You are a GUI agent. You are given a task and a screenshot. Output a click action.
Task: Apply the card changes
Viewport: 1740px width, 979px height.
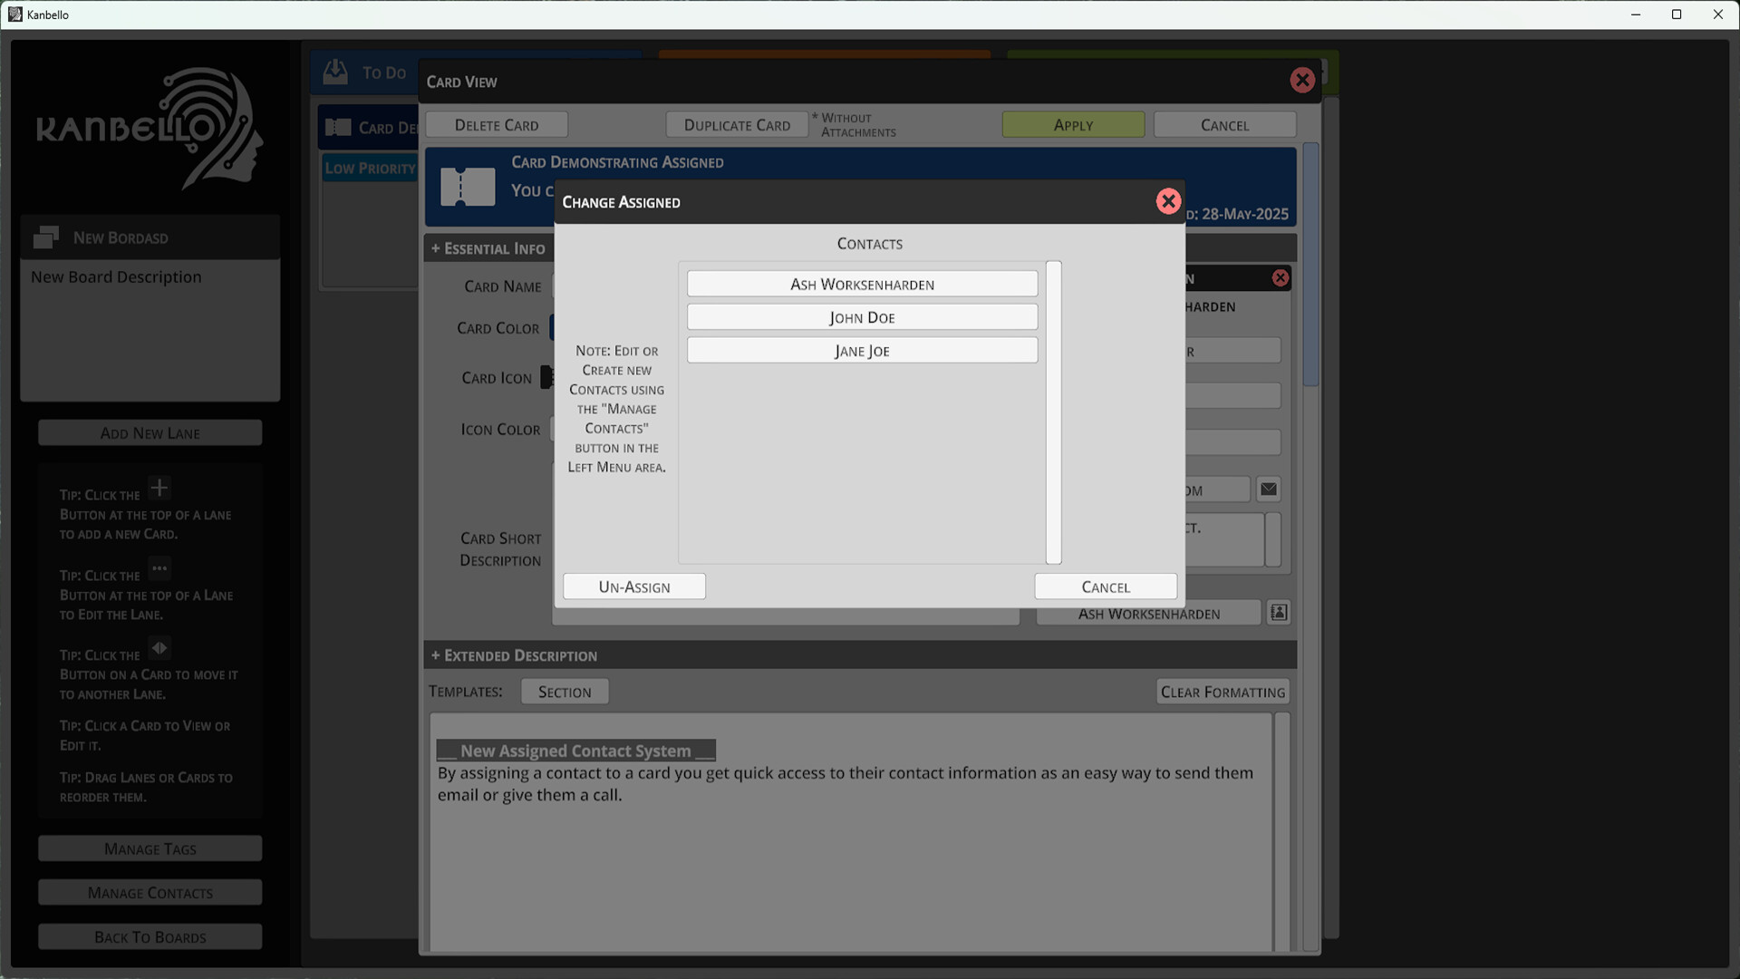point(1073,124)
